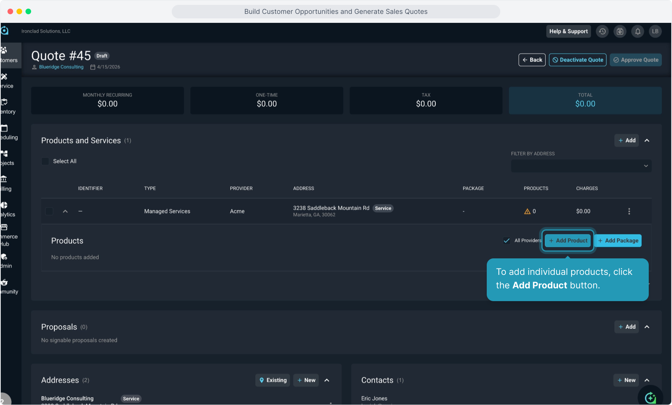Open the Blueridge Consulting customer link
Screen dimensions: 672x405
tap(61, 67)
